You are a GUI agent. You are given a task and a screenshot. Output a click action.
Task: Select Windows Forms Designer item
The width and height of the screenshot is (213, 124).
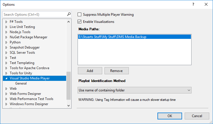click(29, 104)
